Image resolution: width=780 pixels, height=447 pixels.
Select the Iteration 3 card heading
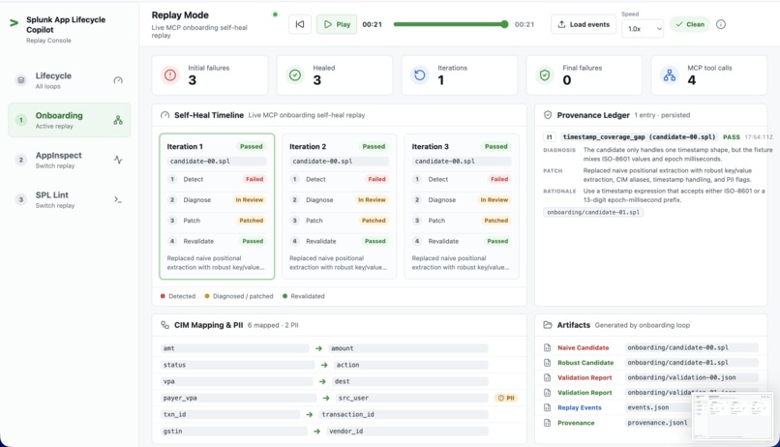430,146
